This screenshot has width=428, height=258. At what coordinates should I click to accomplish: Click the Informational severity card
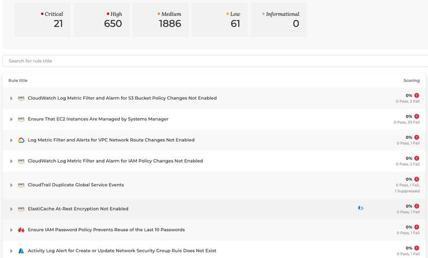coord(279,20)
